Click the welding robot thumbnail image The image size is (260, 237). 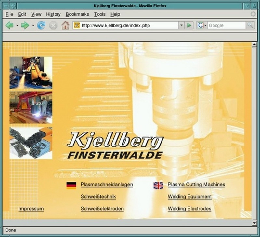(31, 73)
